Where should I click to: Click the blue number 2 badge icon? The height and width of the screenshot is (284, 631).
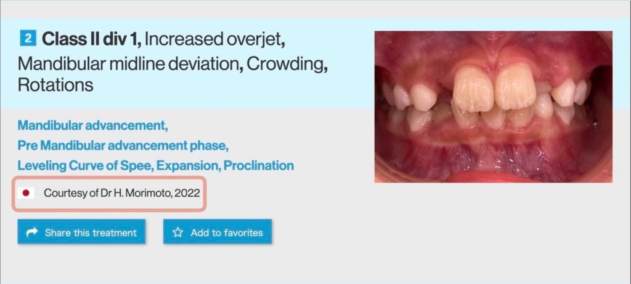pos(28,39)
